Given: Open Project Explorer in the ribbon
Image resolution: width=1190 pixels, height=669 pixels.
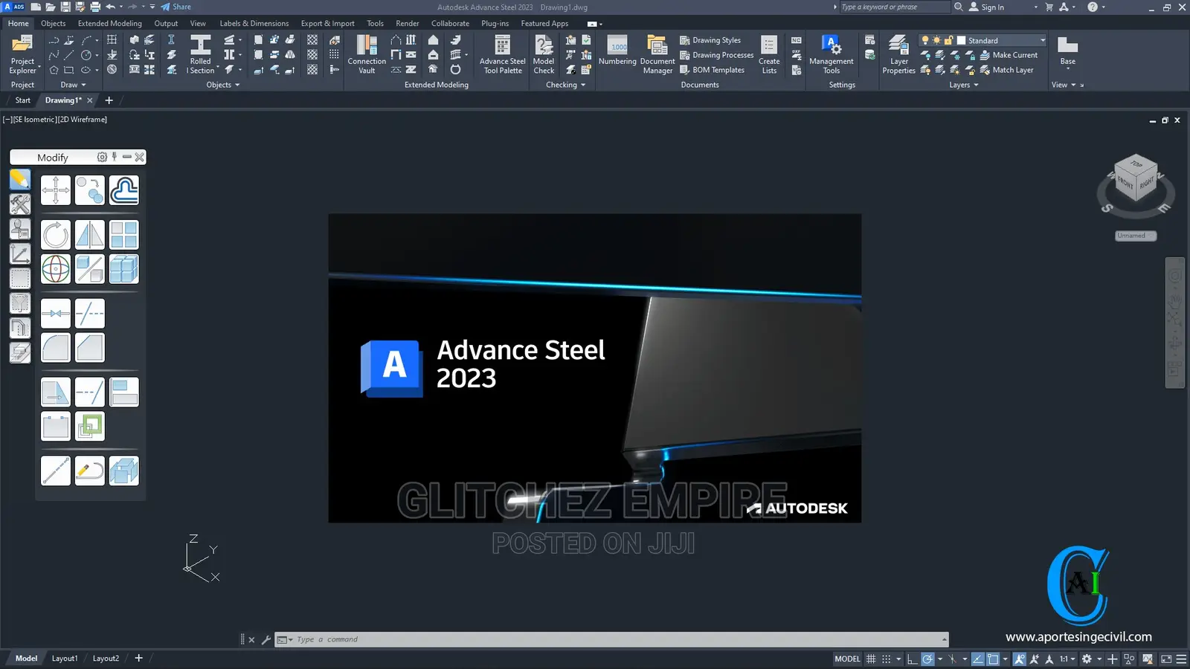Looking at the screenshot, I should click(x=22, y=54).
